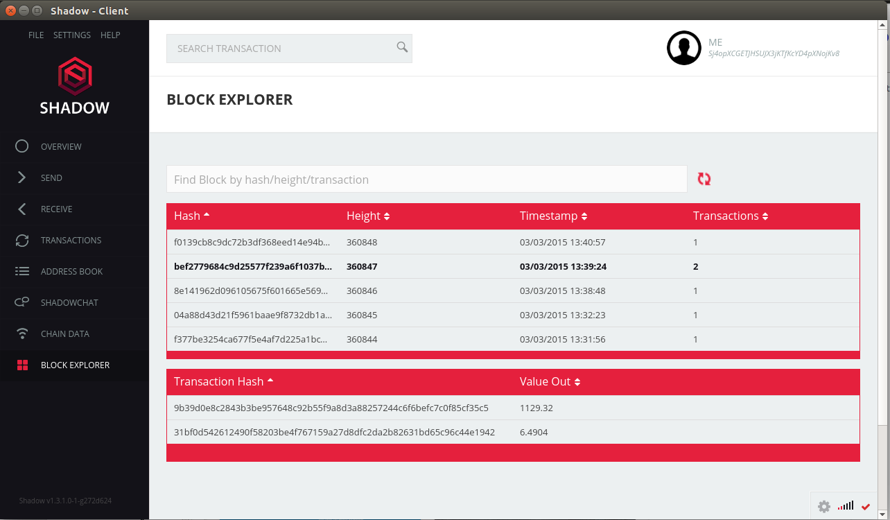The width and height of the screenshot is (890, 520).
Task: Focus the SEARCH TRANSACTION field
Action: (x=289, y=49)
